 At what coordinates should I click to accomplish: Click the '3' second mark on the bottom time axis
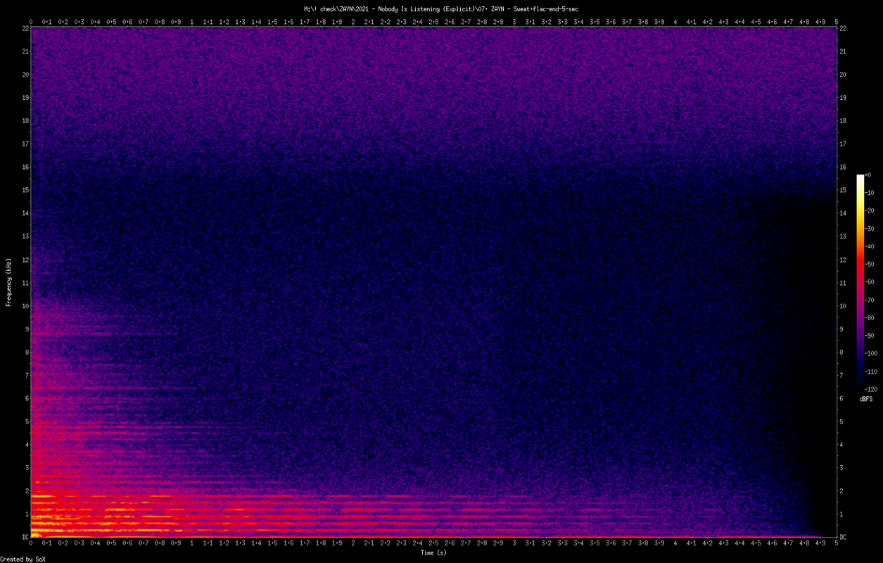pyautogui.click(x=514, y=545)
